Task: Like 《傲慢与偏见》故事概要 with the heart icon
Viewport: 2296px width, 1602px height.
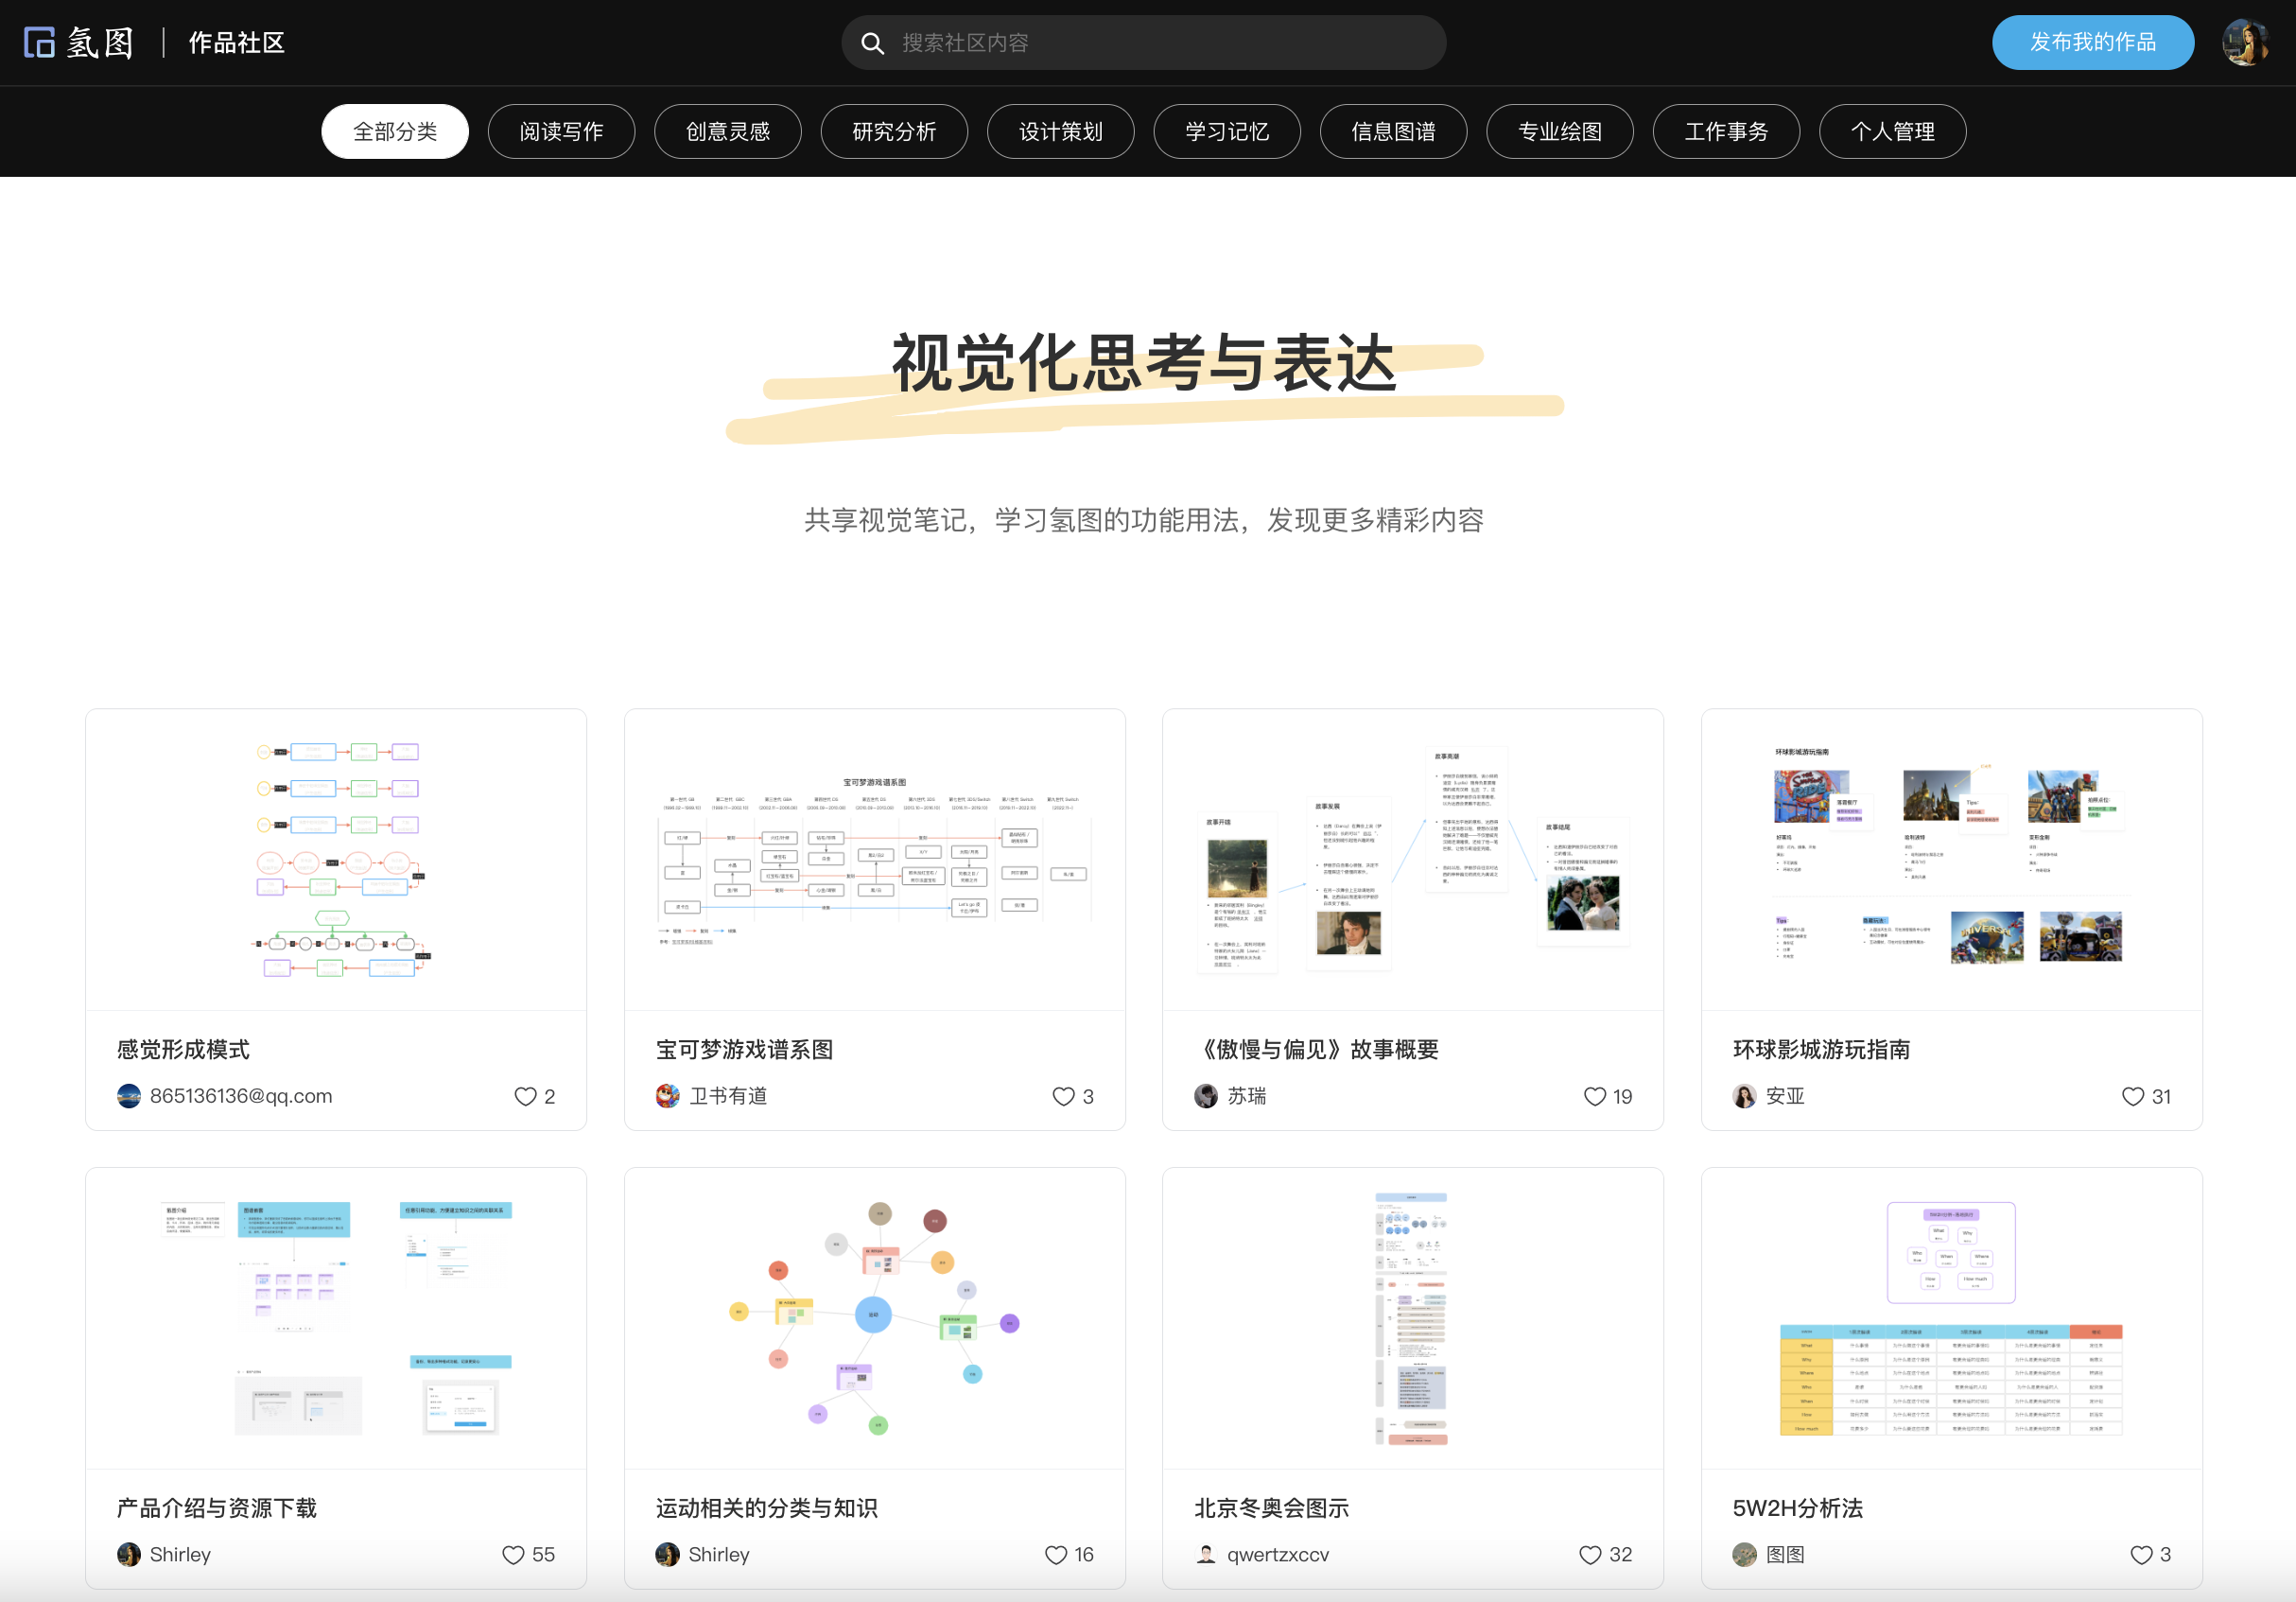Action: click(x=1594, y=1096)
